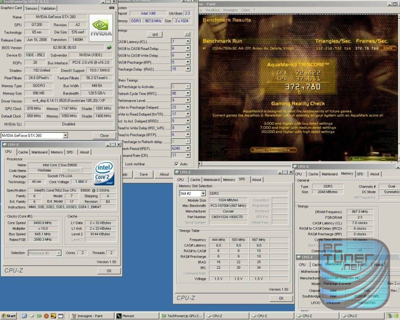Open Refresh Cycle Time (tRFC) dropdown
The height and width of the screenshot is (320, 400).
[188, 93]
